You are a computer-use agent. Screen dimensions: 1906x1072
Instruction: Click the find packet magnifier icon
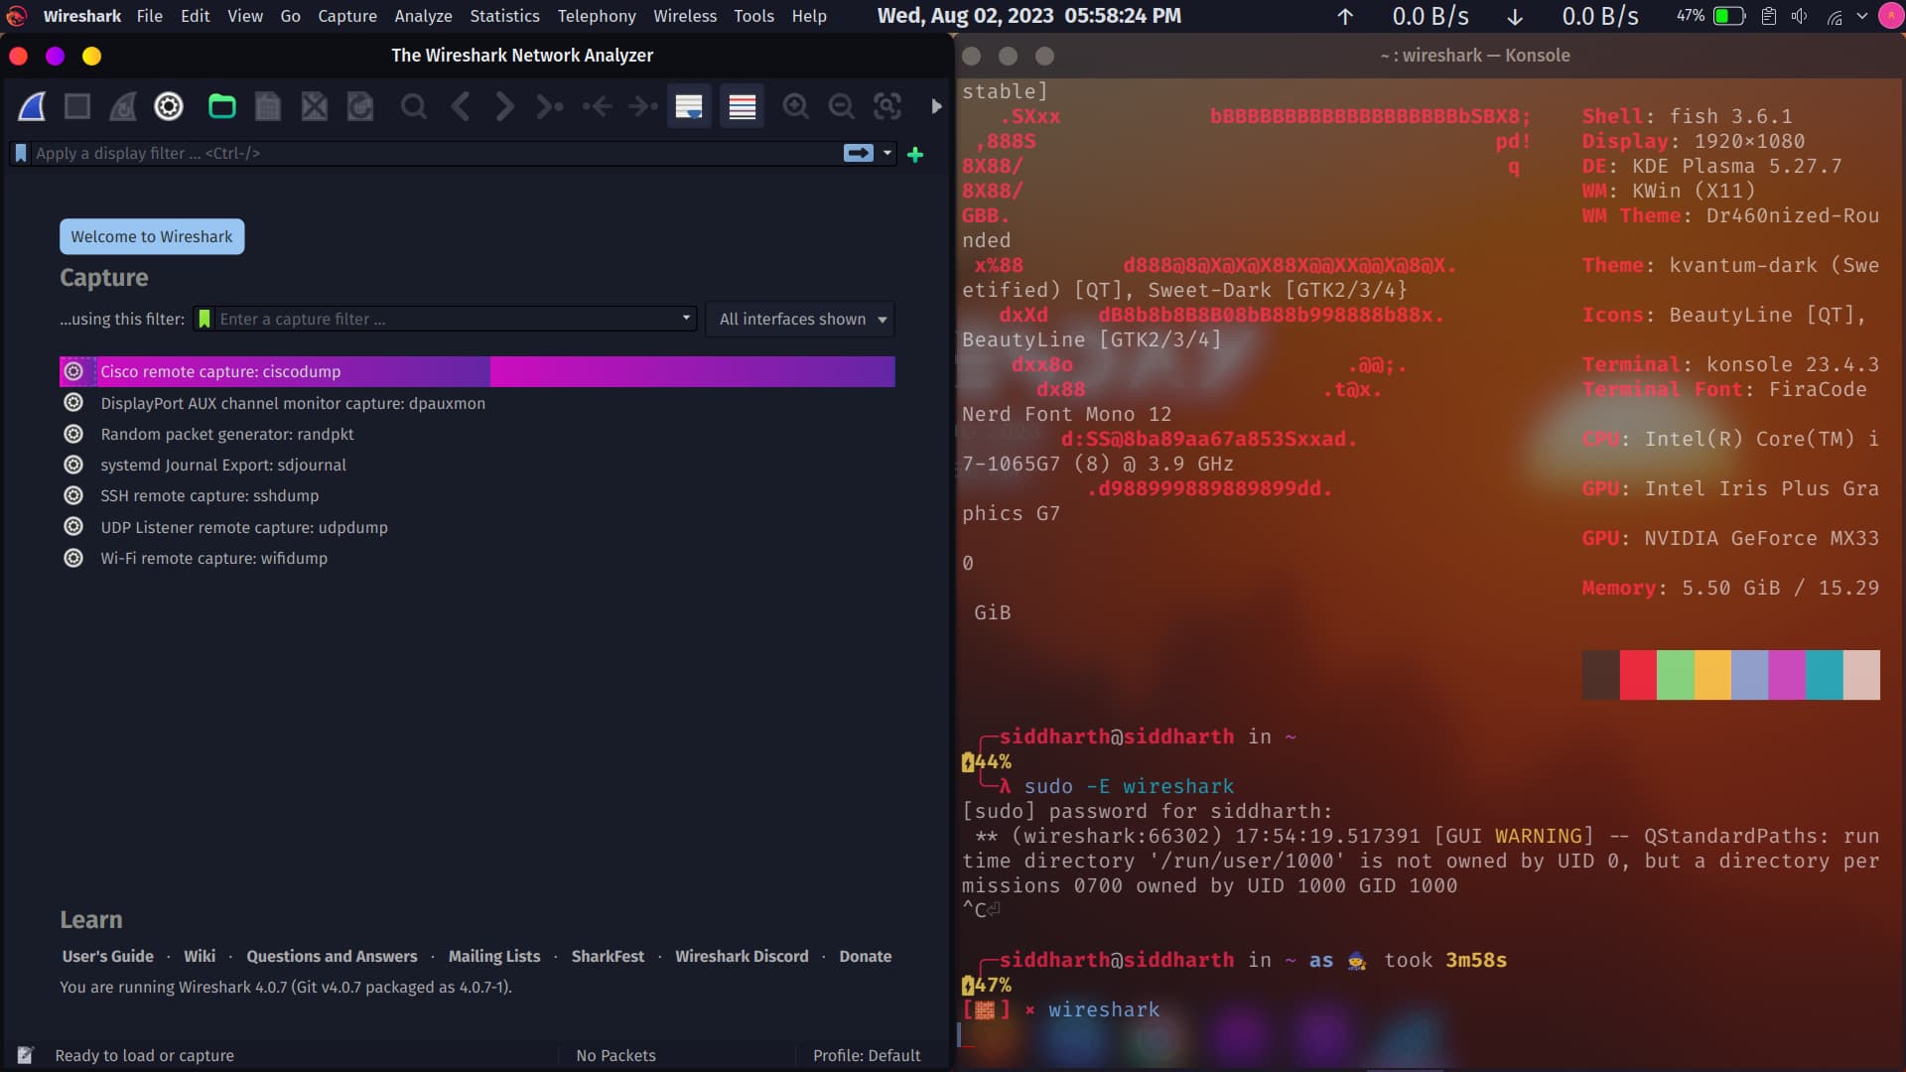(413, 106)
